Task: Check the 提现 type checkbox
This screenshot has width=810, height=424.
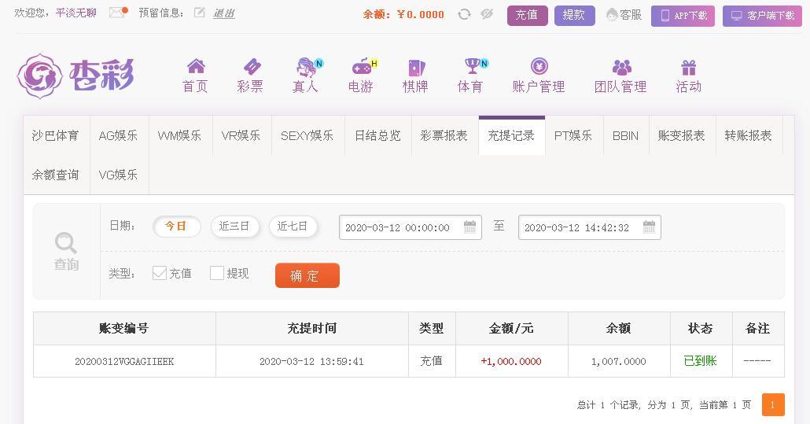Action: [217, 273]
